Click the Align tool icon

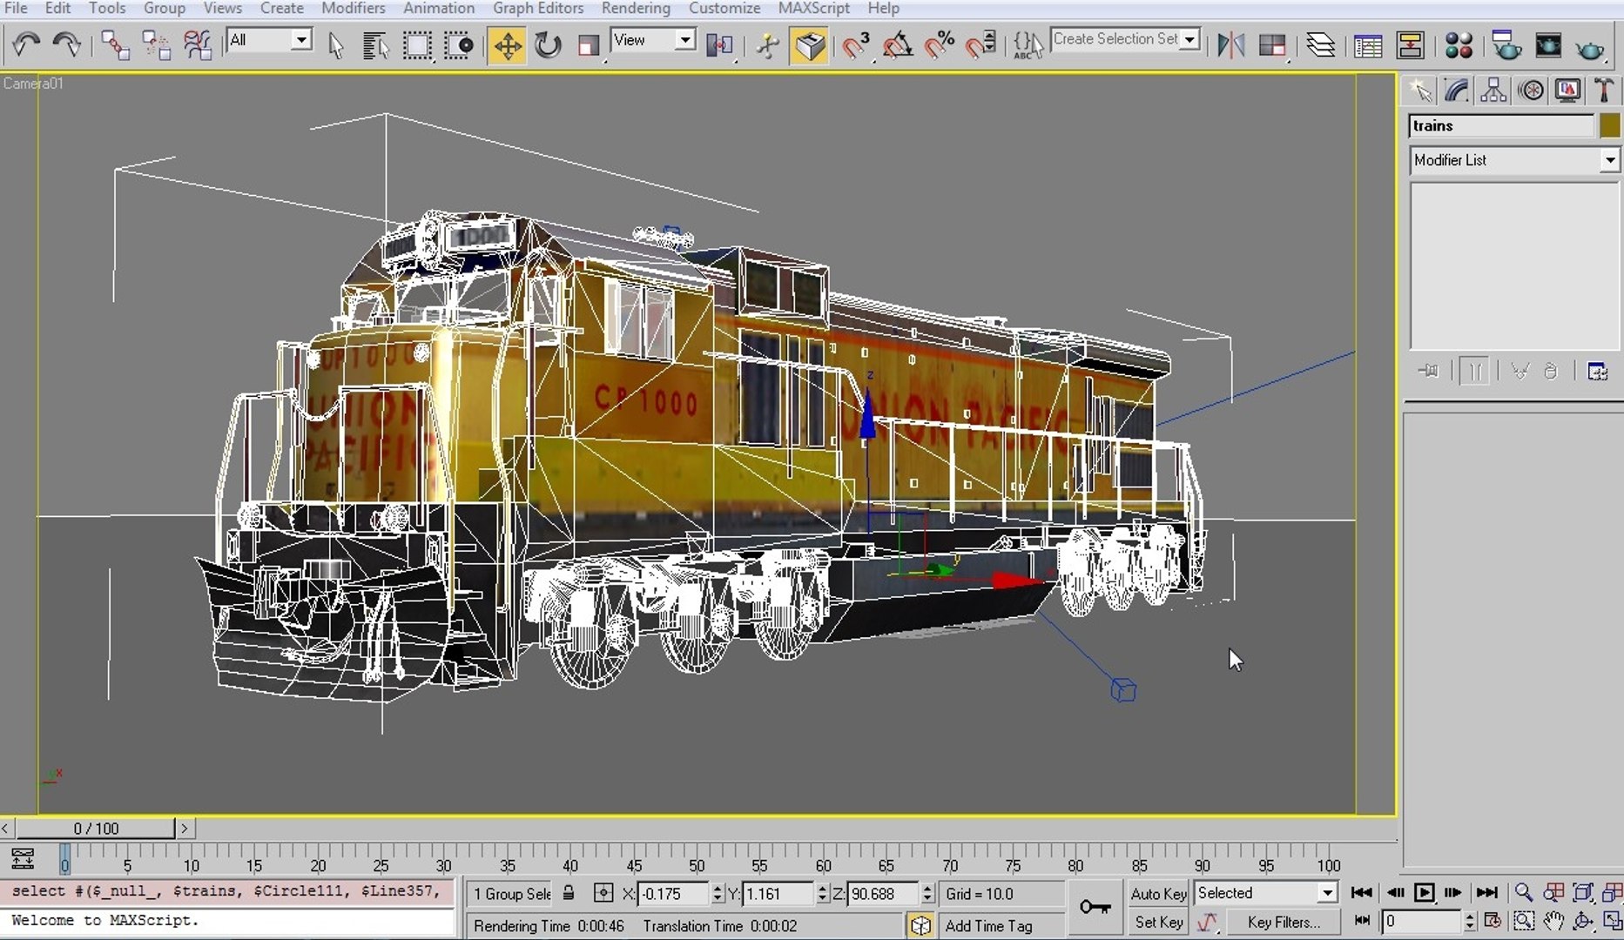1272,44
